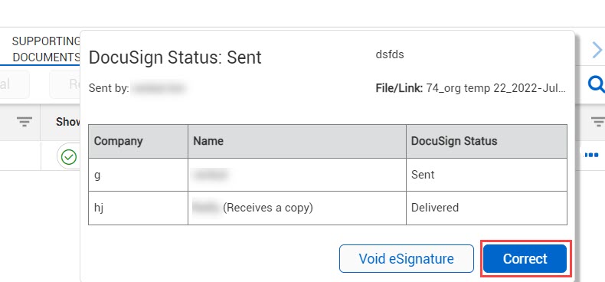Click the green checkmark status icon
Screen dimensions: 605x282
click(69, 157)
